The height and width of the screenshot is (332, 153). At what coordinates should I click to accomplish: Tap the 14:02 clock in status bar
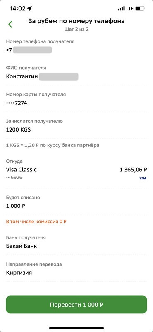17,8
